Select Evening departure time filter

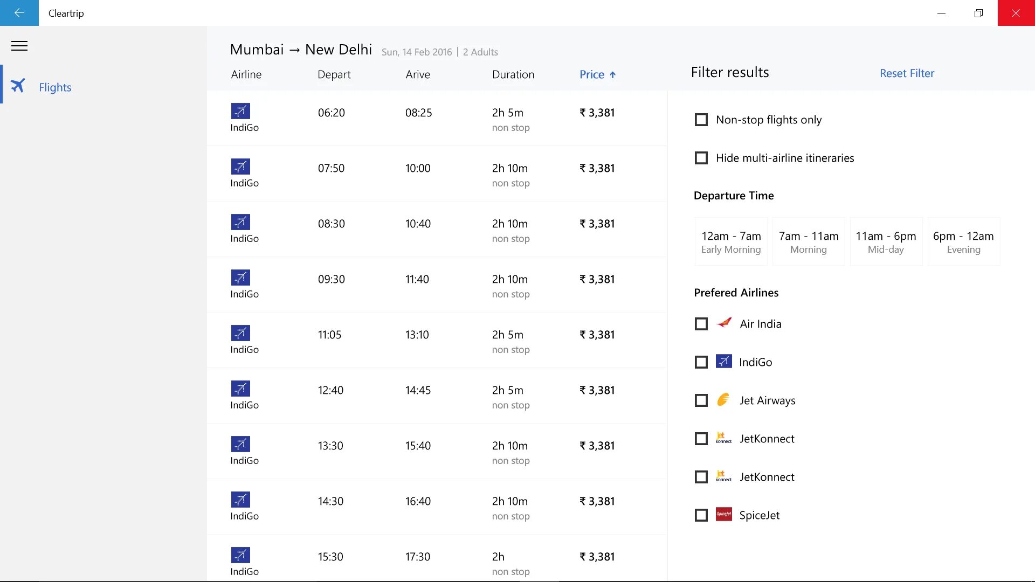pos(962,241)
